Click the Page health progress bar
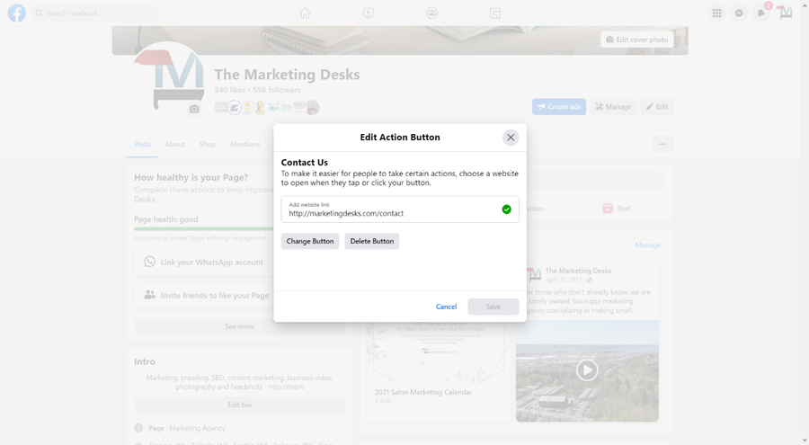The height and width of the screenshot is (445, 809). (x=204, y=228)
